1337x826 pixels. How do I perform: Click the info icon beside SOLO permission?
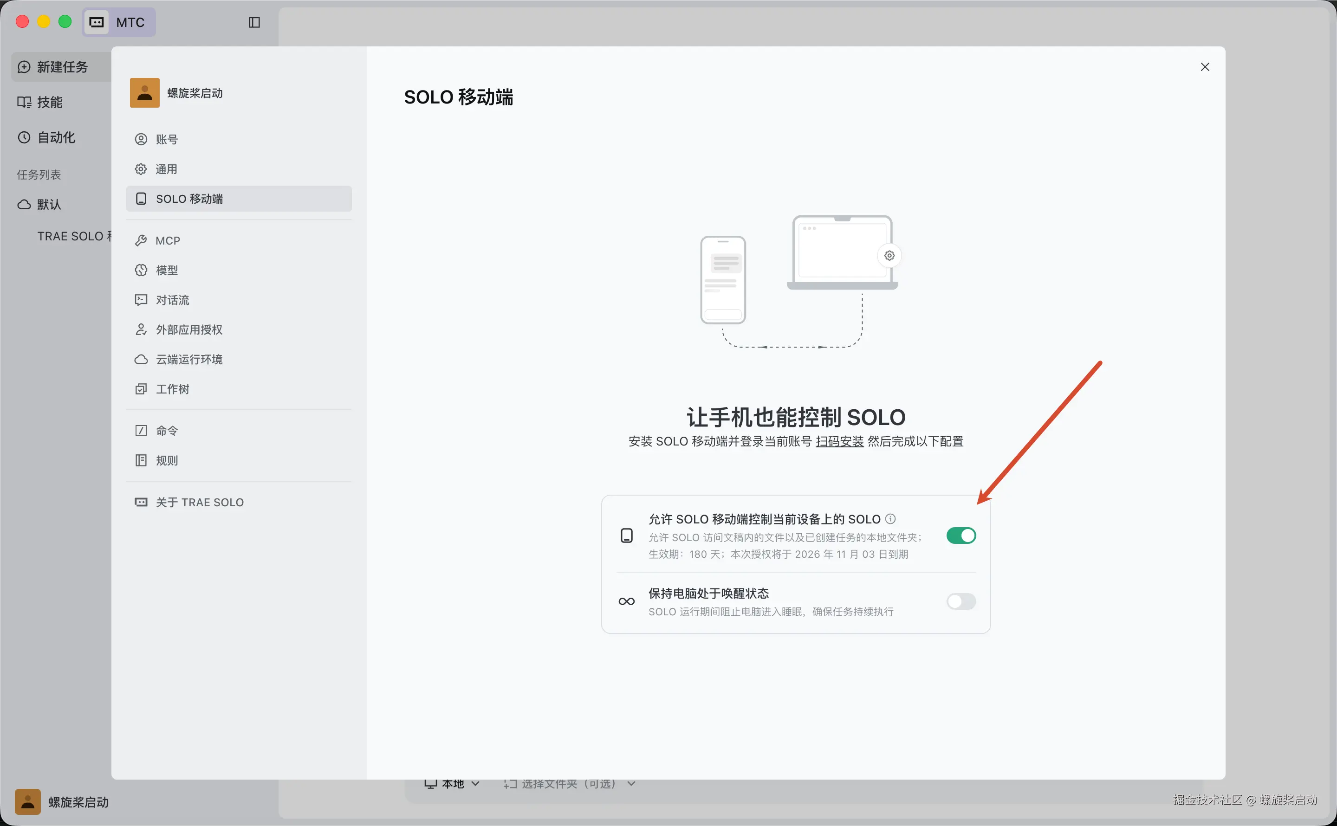[890, 518]
